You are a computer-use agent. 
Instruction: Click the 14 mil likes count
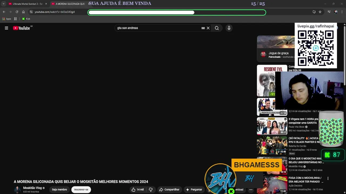coord(140,190)
